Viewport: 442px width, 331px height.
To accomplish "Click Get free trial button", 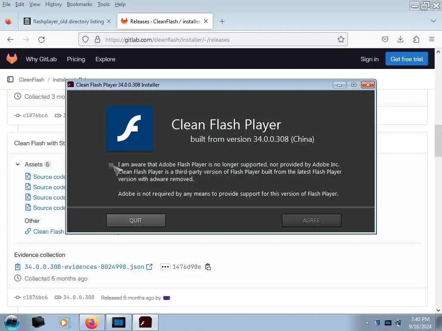I will pos(407,59).
